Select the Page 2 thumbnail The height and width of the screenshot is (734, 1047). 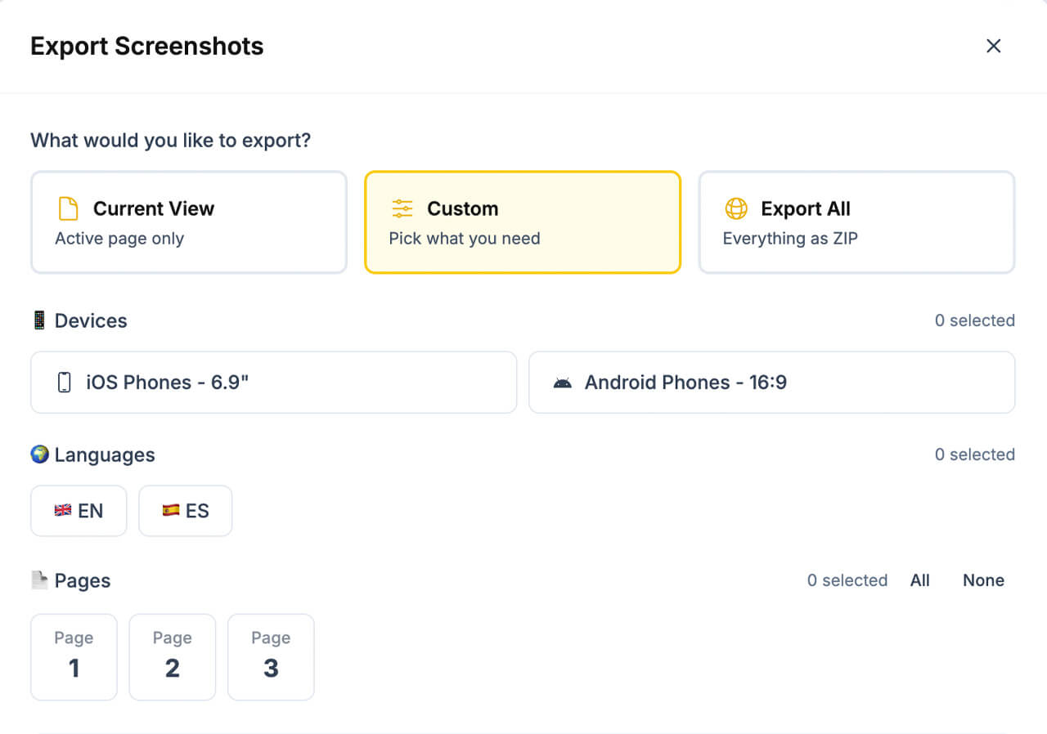pyautogui.click(x=173, y=657)
